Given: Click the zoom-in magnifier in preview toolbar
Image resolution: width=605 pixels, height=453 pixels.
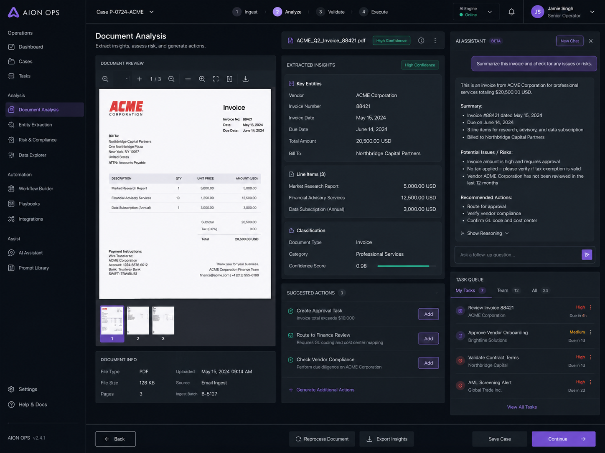Looking at the screenshot, I should pyautogui.click(x=202, y=79).
